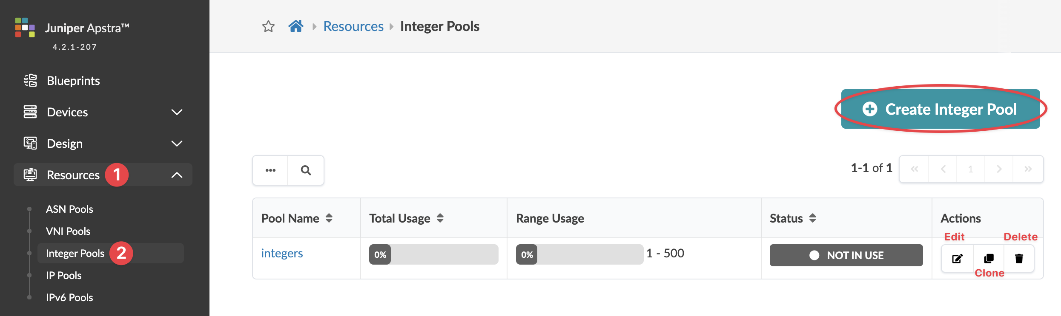Click the Juniper Apstra logo

[x=25, y=28]
